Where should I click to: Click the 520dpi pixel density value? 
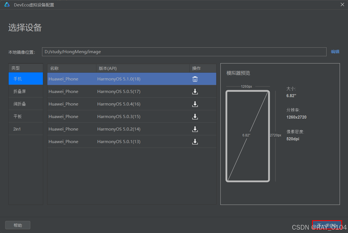(293, 139)
